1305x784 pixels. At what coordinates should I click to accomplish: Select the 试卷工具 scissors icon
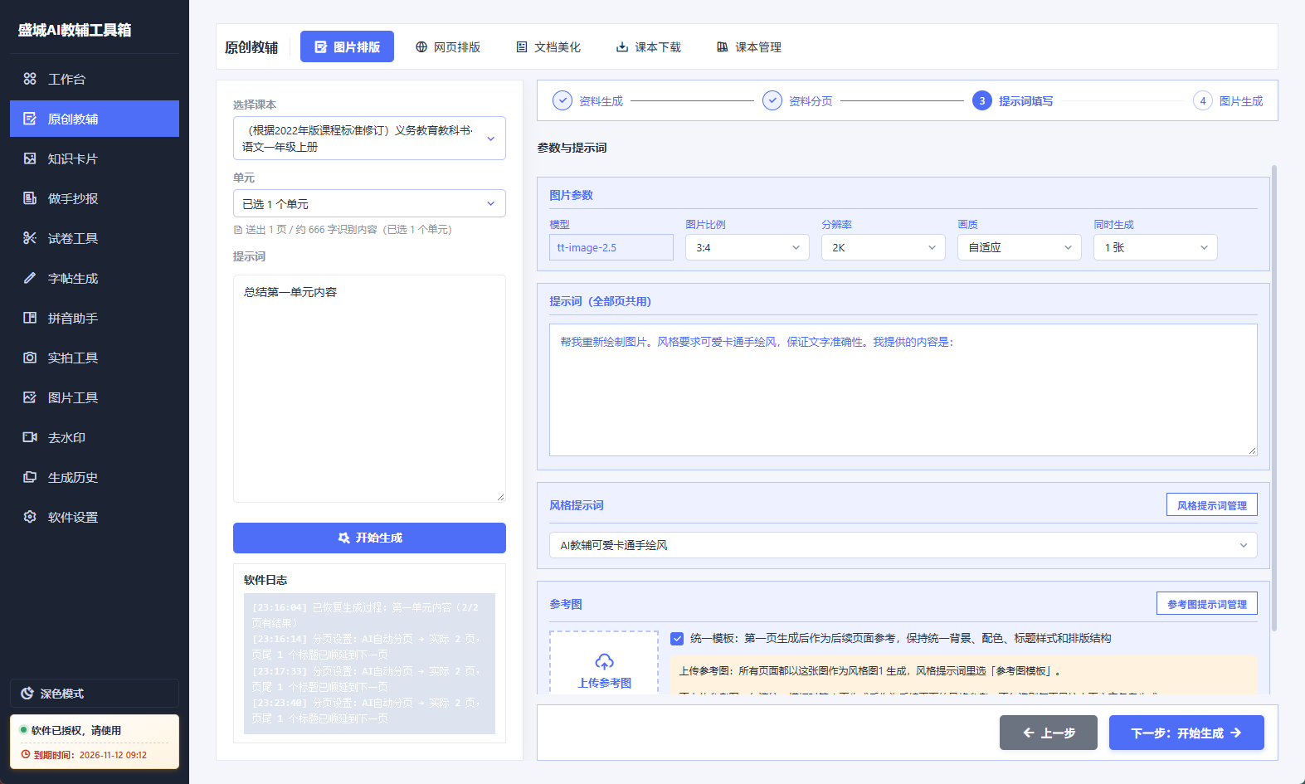pyautogui.click(x=30, y=238)
